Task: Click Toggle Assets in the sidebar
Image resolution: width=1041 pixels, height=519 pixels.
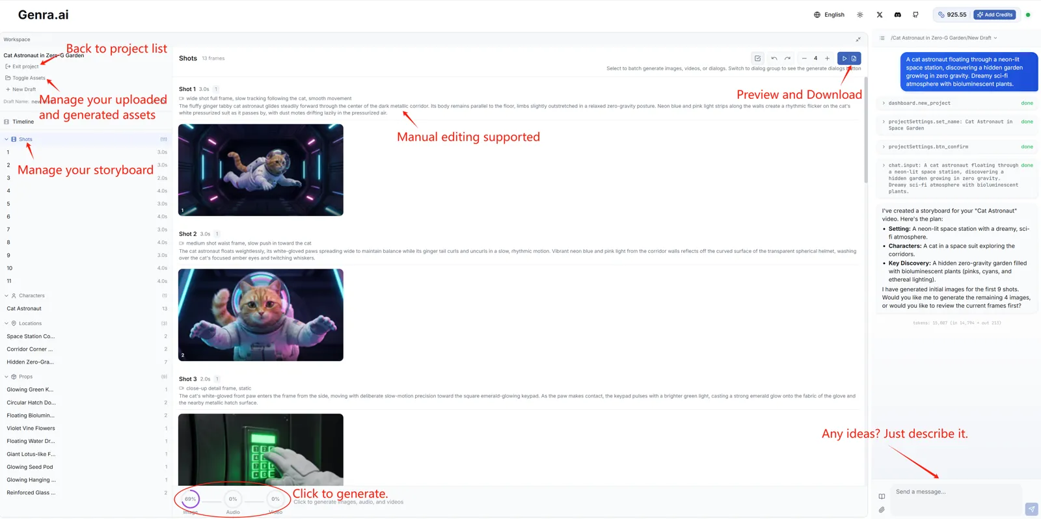Action: click(x=29, y=78)
